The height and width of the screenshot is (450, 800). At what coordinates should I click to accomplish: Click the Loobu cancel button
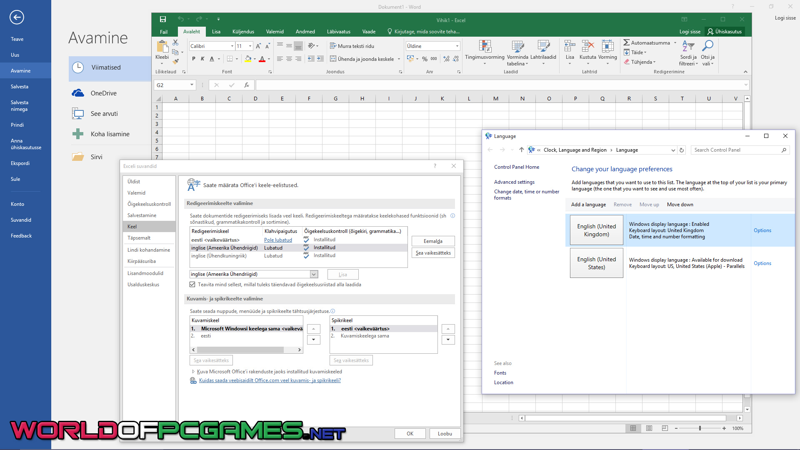pyautogui.click(x=445, y=434)
